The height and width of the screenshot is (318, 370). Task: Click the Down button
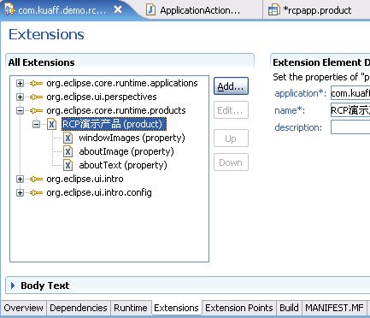(231, 162)
